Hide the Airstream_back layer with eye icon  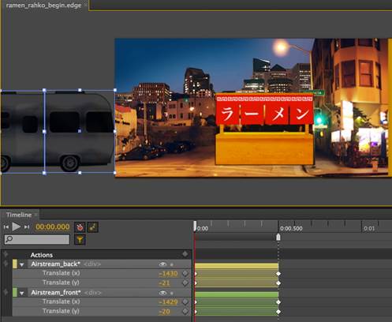pyautogui.click(x=162, y=264)
